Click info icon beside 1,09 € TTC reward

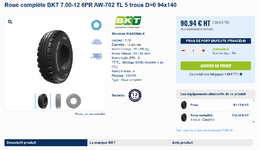pyautogui.click(x=241, y=74)
